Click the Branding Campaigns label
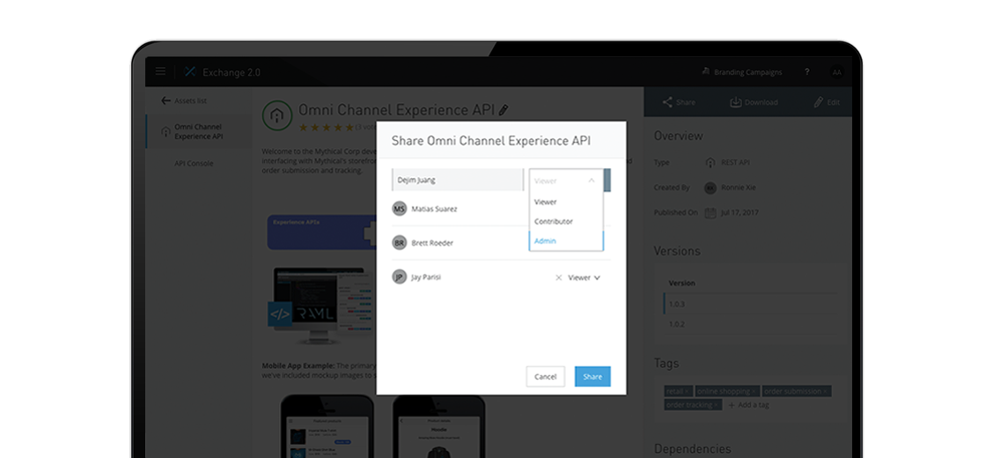The width and height of the screenshot is (986, 458). (748, 72)
